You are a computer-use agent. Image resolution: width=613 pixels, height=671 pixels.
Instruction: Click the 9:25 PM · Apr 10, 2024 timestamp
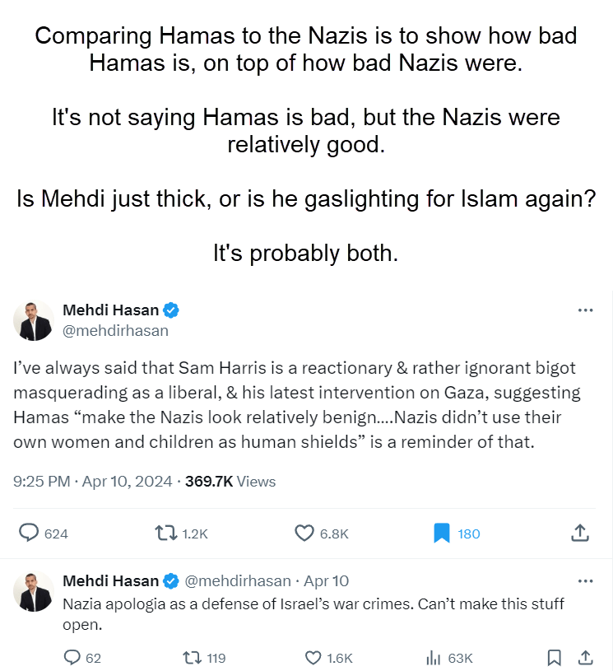click(92, 482)
